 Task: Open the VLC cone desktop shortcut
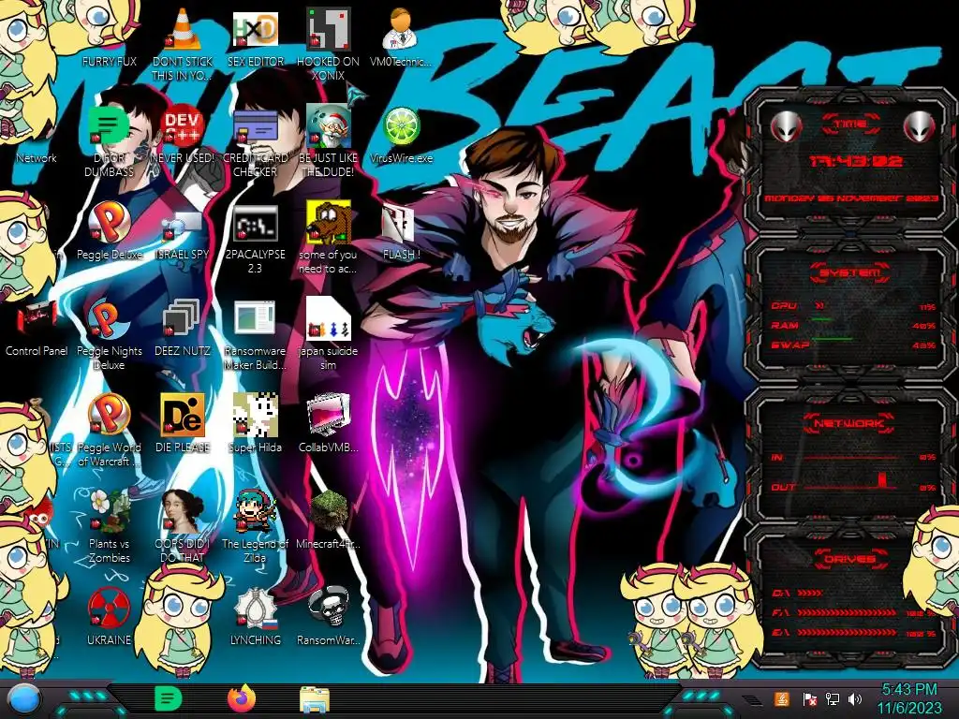pyautogui.click(x=183, y=29)
